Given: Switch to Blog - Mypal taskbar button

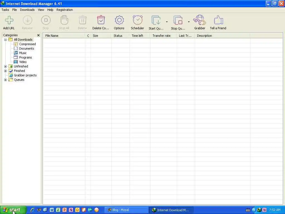Looking at the screenshot, I should (127, 210).
